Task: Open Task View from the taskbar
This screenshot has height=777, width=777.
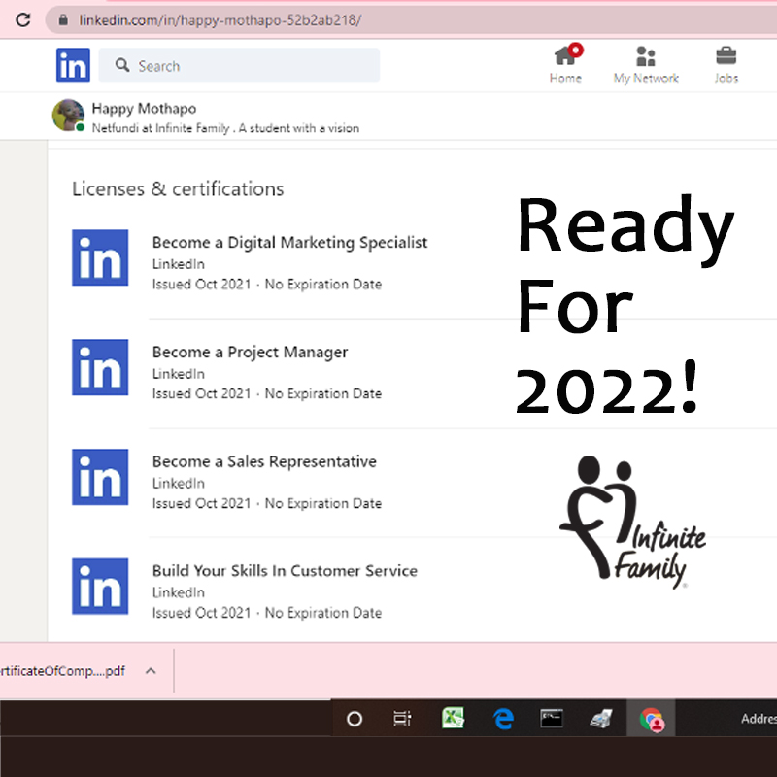Action: (402, 719)
